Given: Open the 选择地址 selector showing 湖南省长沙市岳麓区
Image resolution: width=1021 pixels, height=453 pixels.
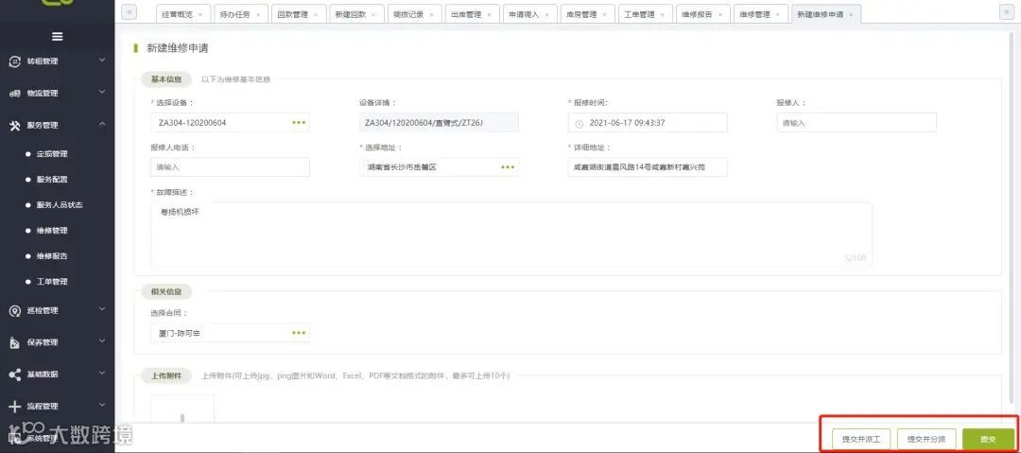Looking at the screenshot, I should click(x=439, y=166).
